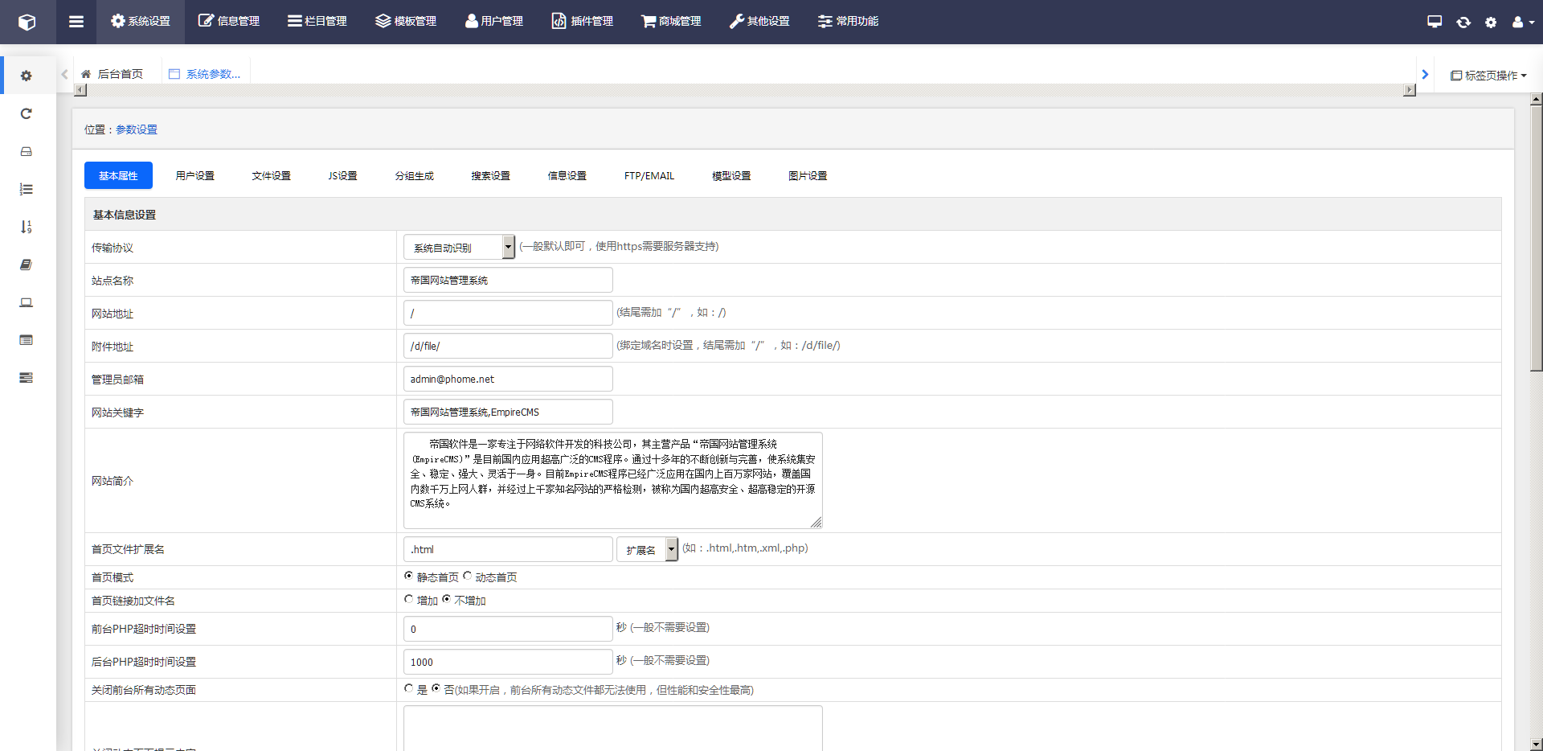Open the 常用功能 top menu

tap(848, 22)
